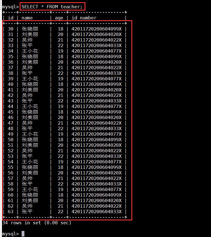211x237 pixels.
Task: Click name 张晓丽 in row 35
Action: point(30,56)
